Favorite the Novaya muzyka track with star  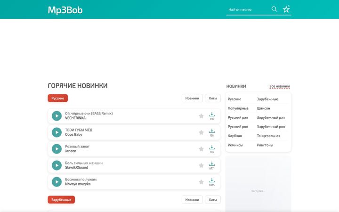[x=201, y=182]
